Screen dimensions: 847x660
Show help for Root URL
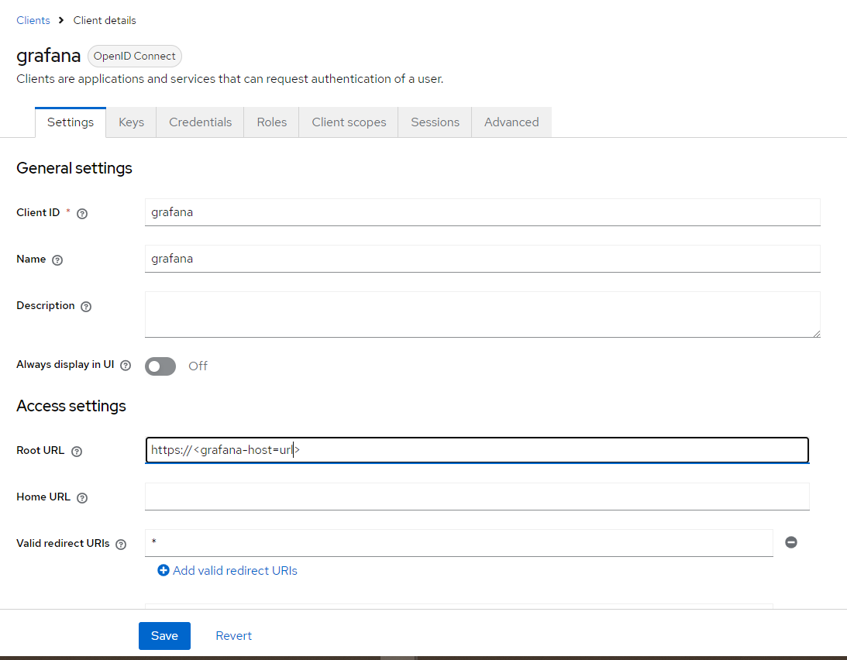click(76, 452)
